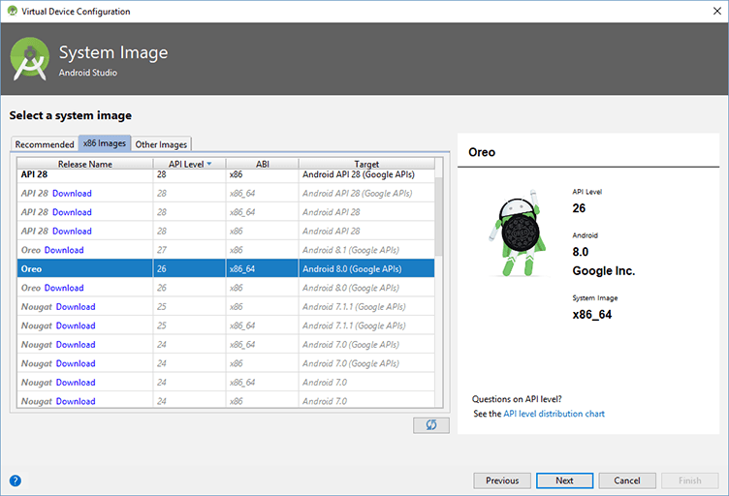Viewport: 729px width, 496px height.
Task: Download Nougat API 25 x86_64 image
Action: (x=76, y=326)
